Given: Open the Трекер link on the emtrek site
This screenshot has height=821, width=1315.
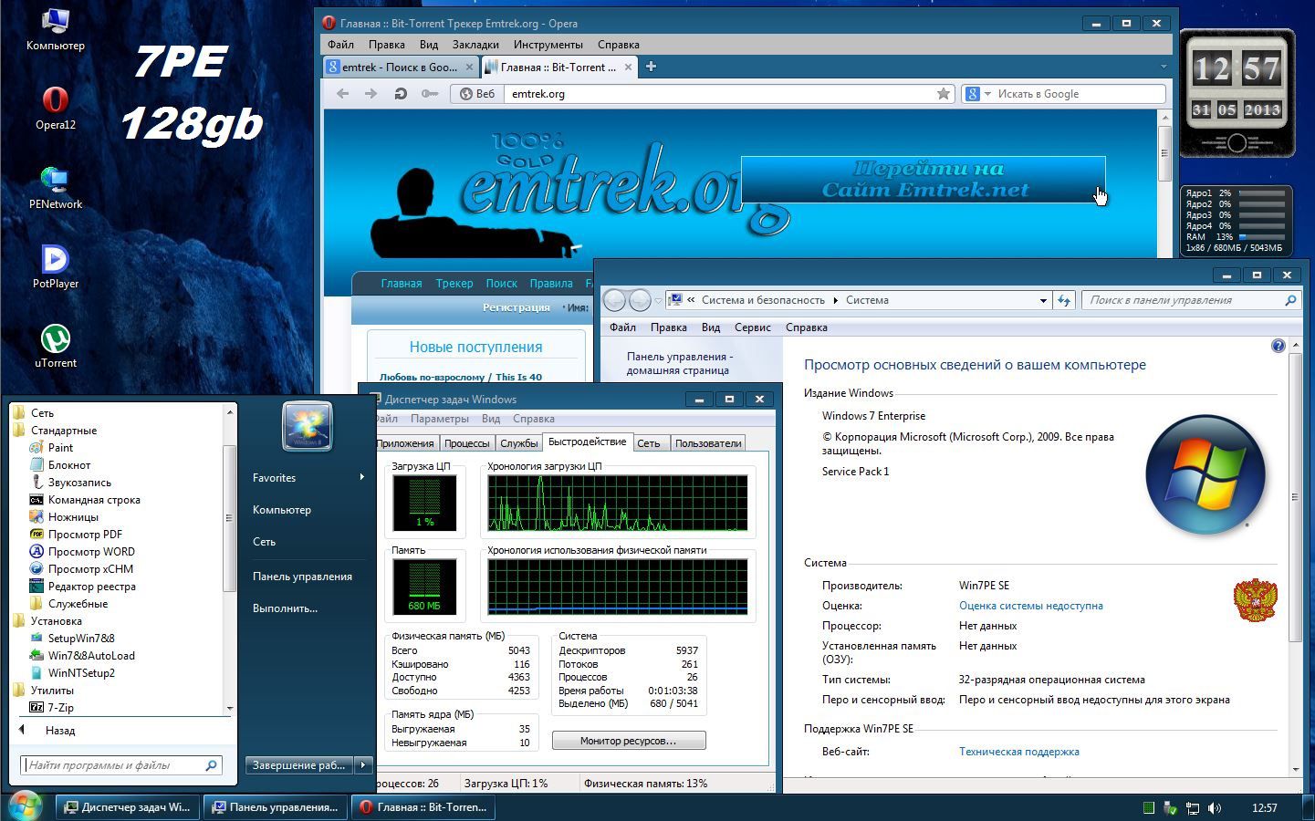Looking at the screenshot, I should point(454,283).
